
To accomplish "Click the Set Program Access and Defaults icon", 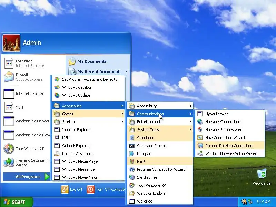I will [x=57, y=79].
